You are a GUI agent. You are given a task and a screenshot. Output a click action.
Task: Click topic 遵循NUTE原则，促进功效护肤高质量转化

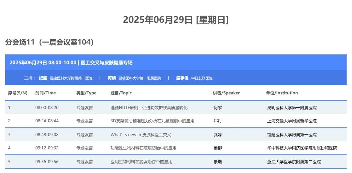pos(149,108)
